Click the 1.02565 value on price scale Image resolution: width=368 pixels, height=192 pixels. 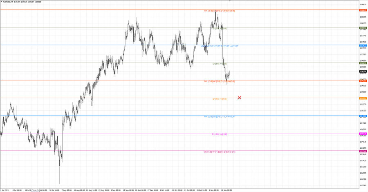click(363, 185)
